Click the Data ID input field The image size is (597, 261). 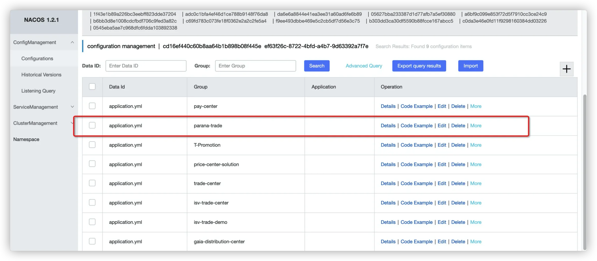pos(146,66)
